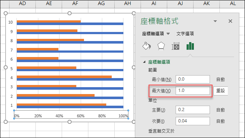Select column header AD
The width and height of the screenshot is (245, 138).
[23, 4]
